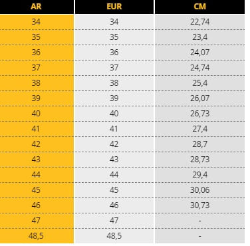Click AR size 48,5 cell

click(x=37, y=236)
